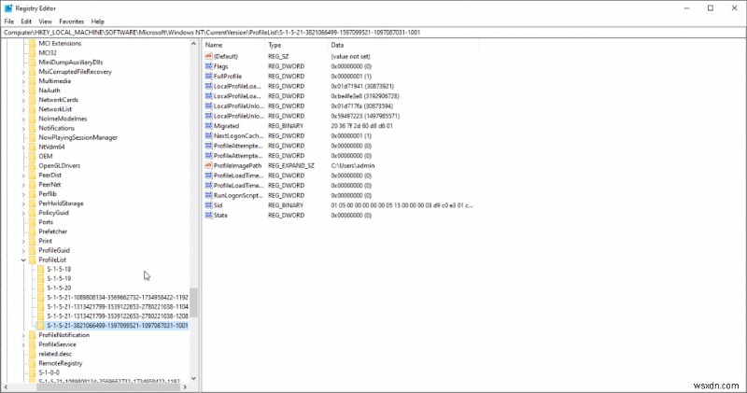Click the ProfileImagePath string icon

(x=208, y=165)
